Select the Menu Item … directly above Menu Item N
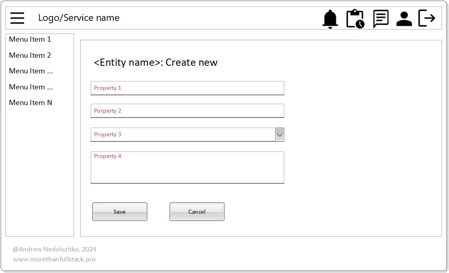This screenshot has width=449, height=273. pos(31,87)
